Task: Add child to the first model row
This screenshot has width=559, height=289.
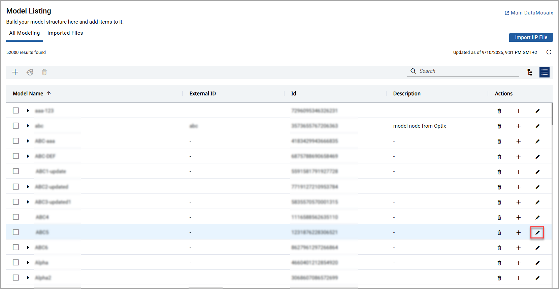Action: point(518,111)
